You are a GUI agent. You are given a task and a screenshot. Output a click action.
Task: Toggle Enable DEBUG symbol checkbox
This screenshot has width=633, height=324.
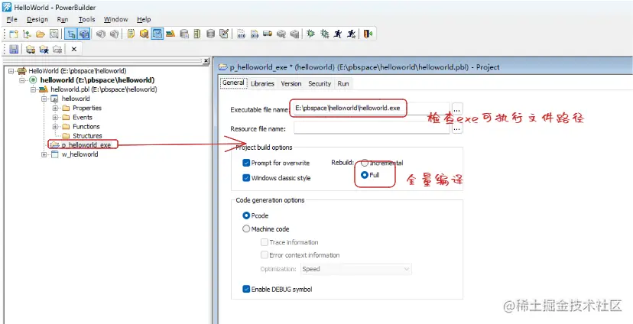pos(246,289)
